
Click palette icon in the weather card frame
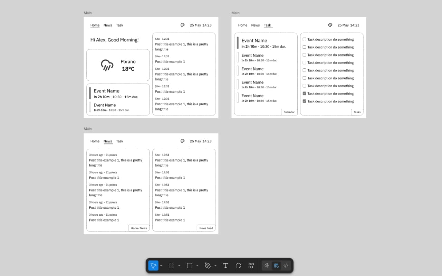point(183,25)
